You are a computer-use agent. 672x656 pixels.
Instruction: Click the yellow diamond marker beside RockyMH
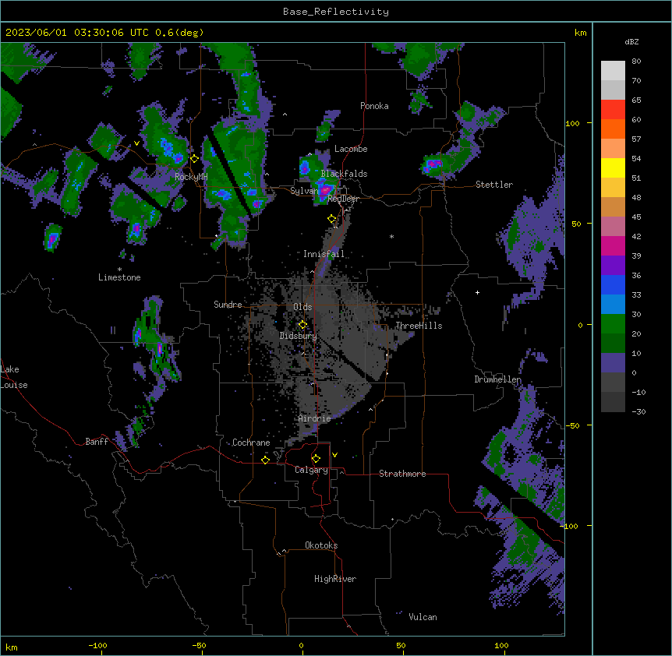194,159
